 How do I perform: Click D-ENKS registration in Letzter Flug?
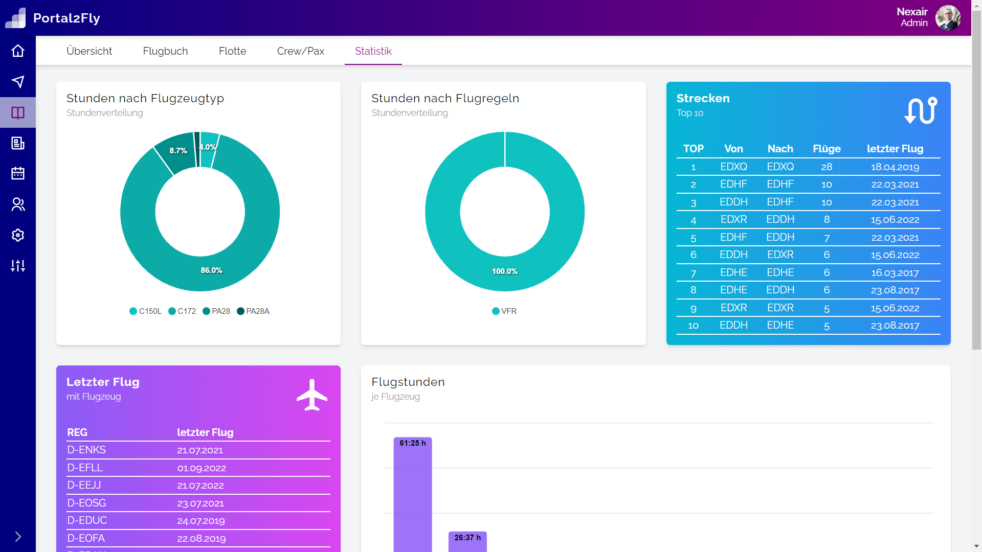coord(86,450)
